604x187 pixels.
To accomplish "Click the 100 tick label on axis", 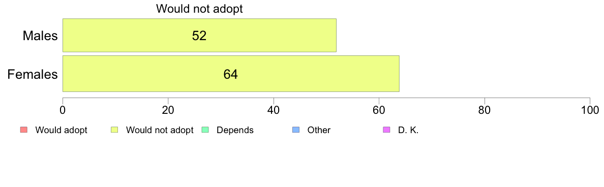I will coord(590,109).
